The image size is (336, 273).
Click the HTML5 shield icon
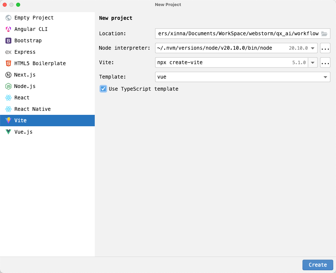click(8, 63)
